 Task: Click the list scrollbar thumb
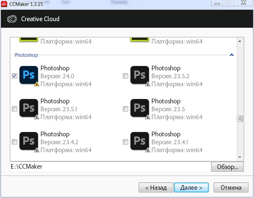click(x=240, y=119)
